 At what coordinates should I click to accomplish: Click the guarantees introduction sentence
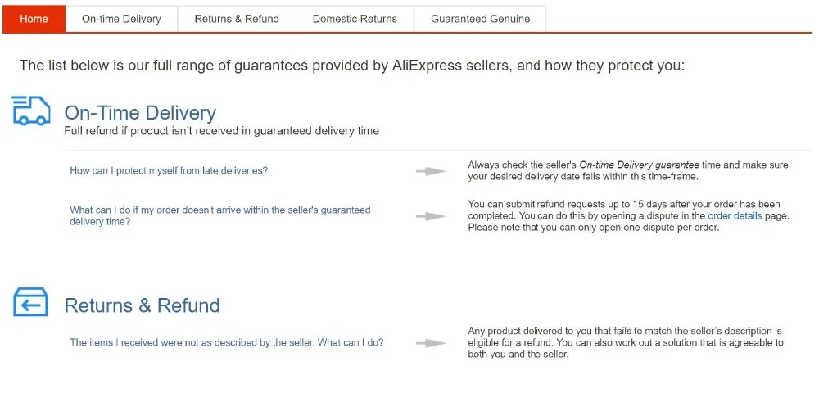(351, 65)
